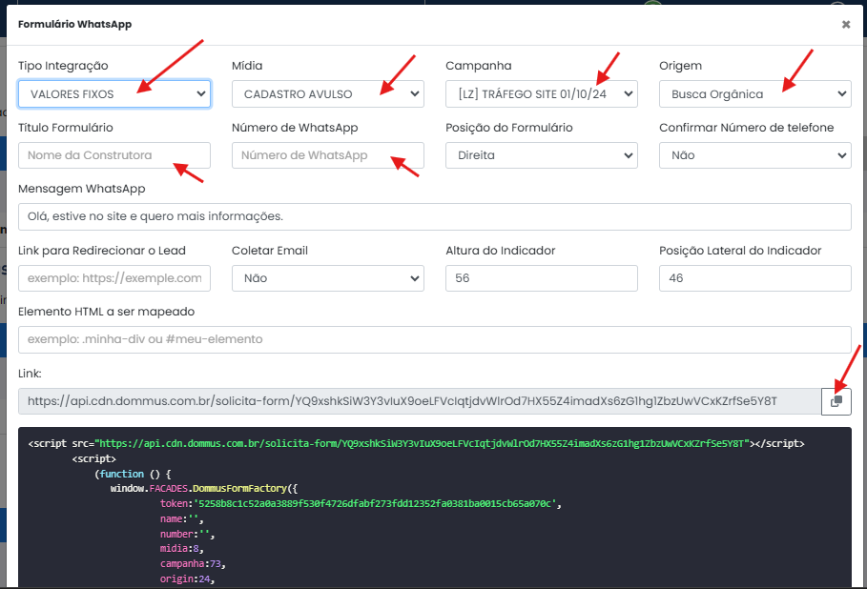Click the token value in code block
The height and width of the screenshot is (589, 867).
[375, 503]
